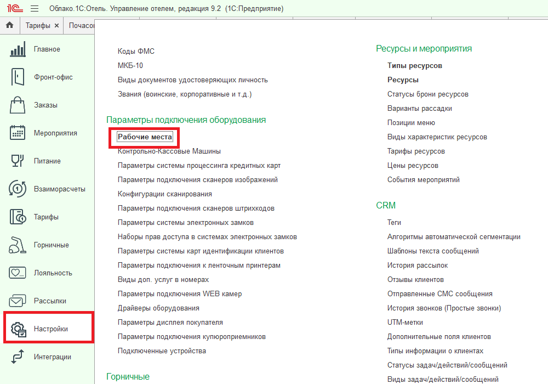Open МКБ-10 reference
Screen dimensions: 548x384
coord(130,66)
